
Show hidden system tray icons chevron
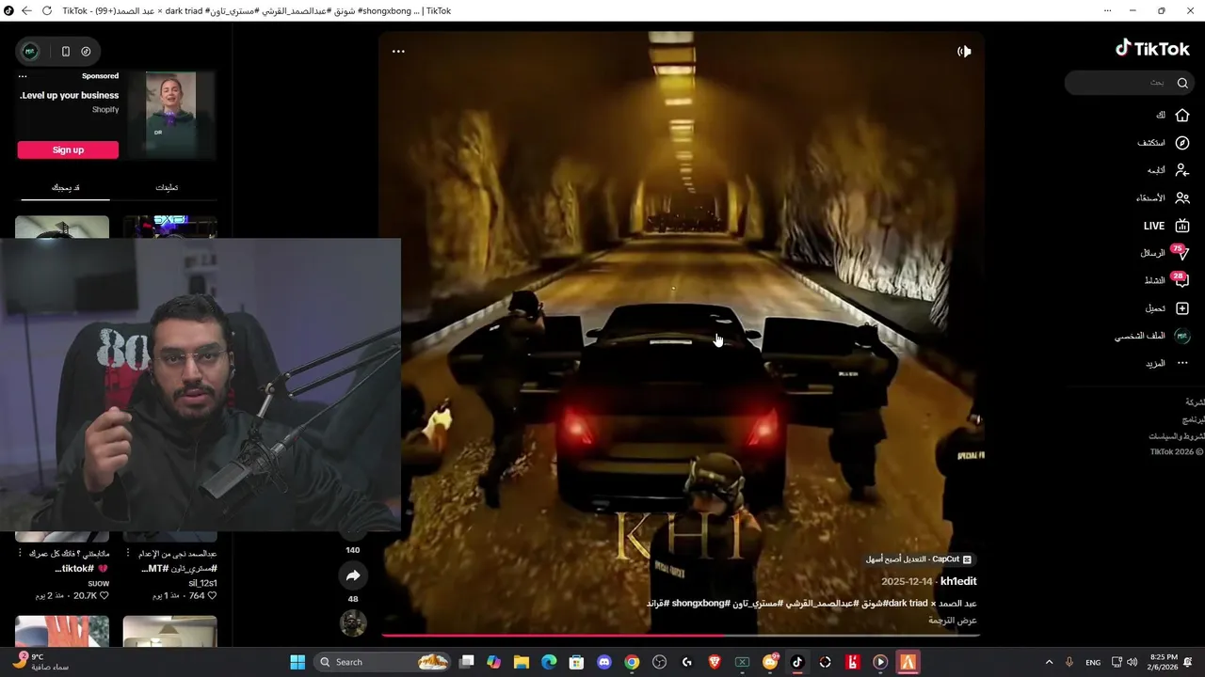[1049, 662]
